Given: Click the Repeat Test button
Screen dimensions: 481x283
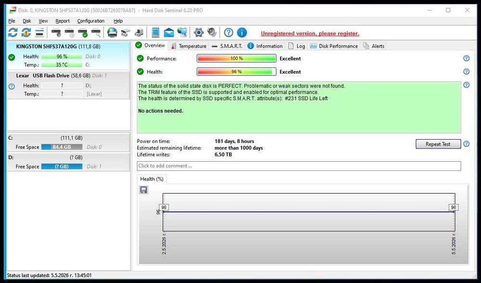Looking at the screenshot, I should [x=438, y=144].
